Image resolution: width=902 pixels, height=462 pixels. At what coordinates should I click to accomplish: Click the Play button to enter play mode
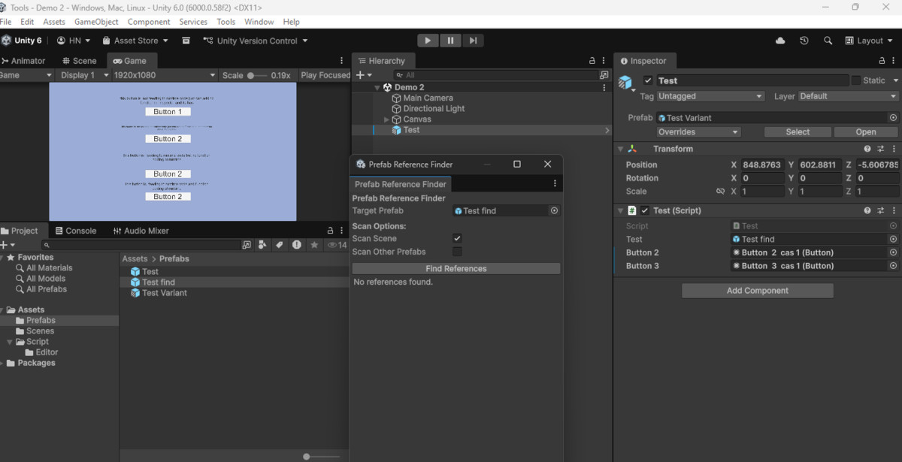pos(427,40)
